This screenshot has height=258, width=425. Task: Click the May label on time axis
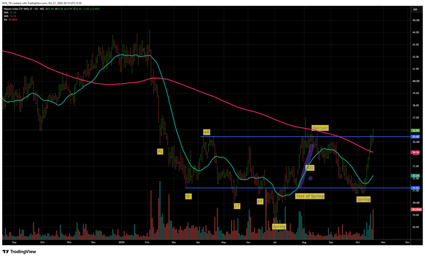[x=224, y=242]
